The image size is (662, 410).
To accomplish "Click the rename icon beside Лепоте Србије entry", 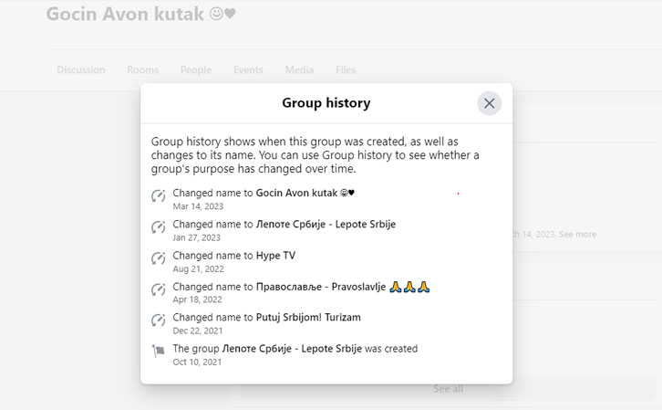I will pos(159,226).
